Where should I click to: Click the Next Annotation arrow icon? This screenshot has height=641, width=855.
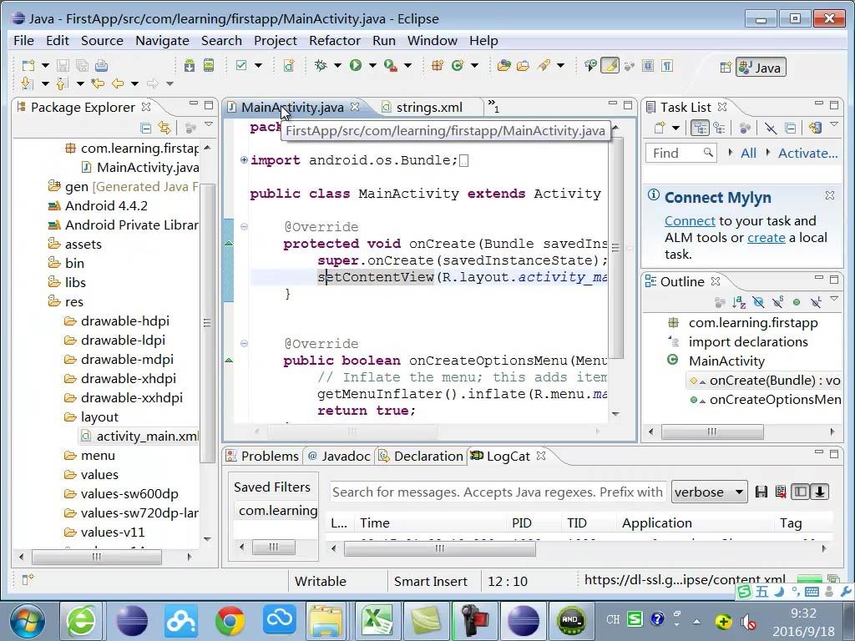[27, 83]
